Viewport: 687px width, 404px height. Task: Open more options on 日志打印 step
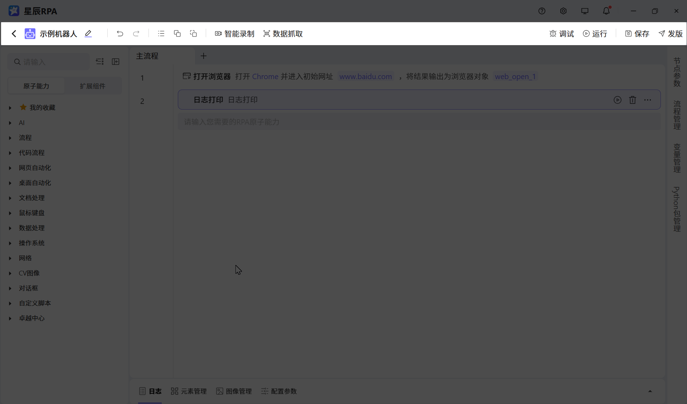pyautogui.click(x=648, y=100)
